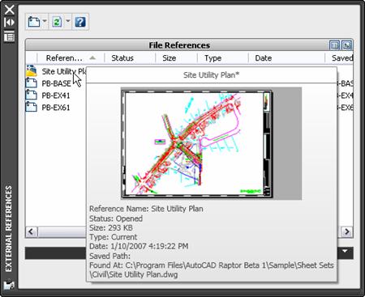Click the left arrow of horizontal scrollbar

tap(31, 231)
